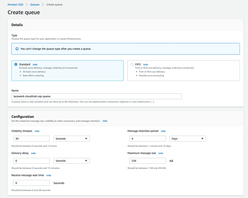Click the queue Name input field
Image resolution: width=248 pixels, height=198 pixels.
[97, 96]
